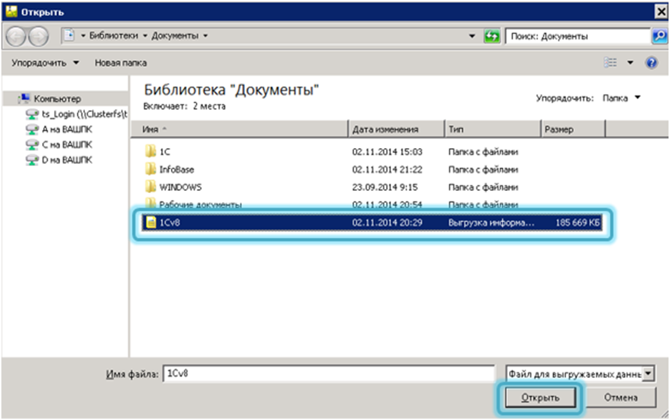Close the Открыть dialog window
671x420 pixels.
[x=661, y=12]
